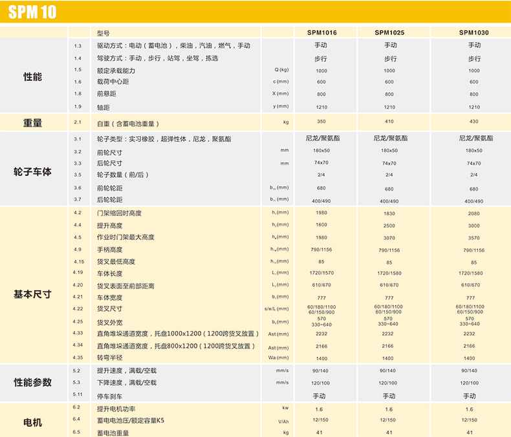511x437 pixels.
Task: Click the 性能参数 section label
Action: tap(32, 382)
